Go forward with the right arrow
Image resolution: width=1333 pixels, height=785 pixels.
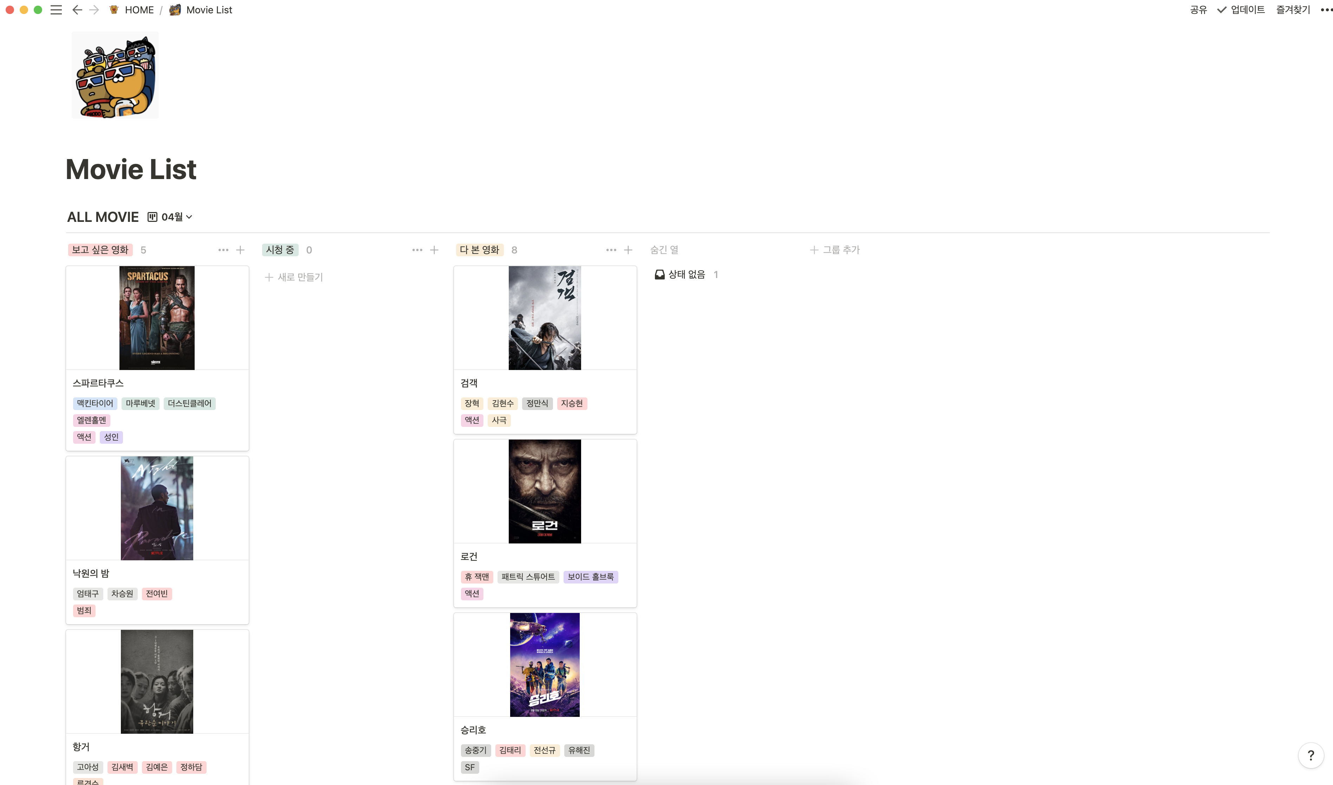click(x=94, y=10)
